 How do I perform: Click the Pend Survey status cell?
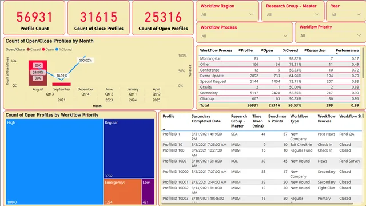click(349, 161)
